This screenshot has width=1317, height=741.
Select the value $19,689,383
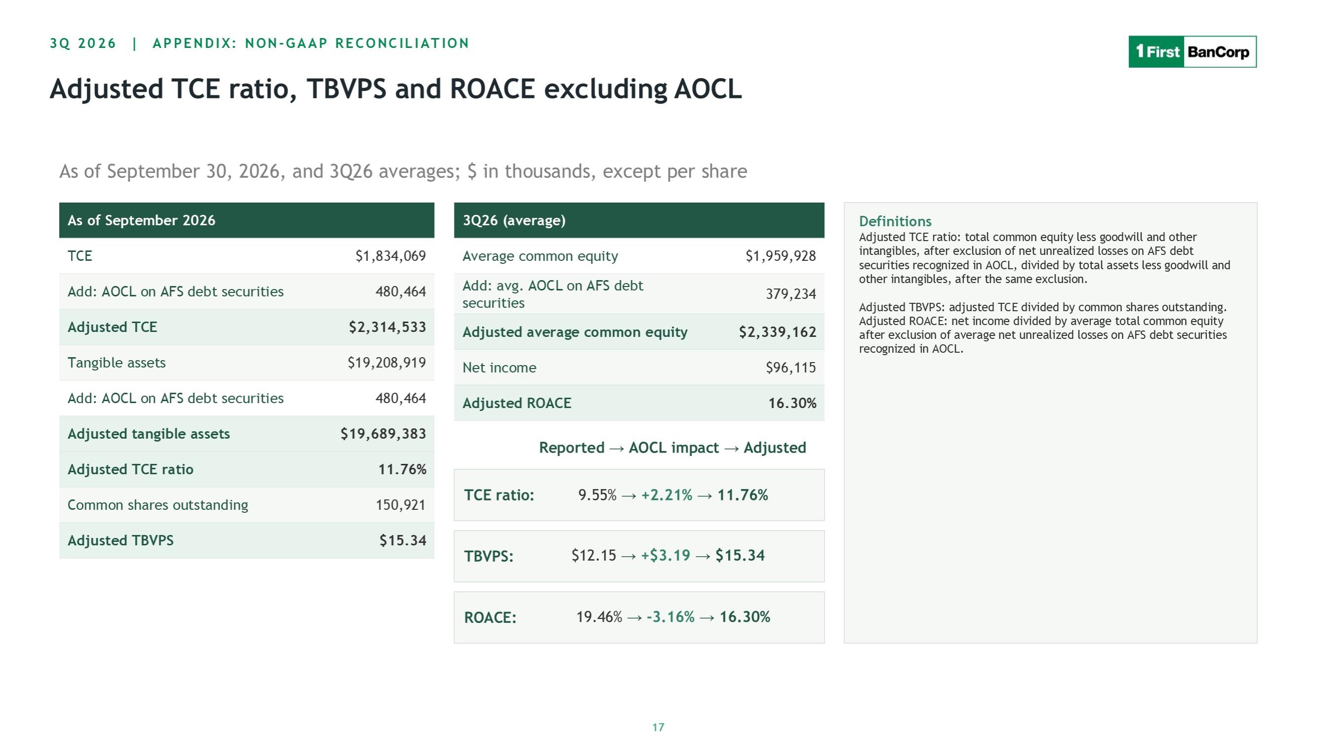coord(383,434)
